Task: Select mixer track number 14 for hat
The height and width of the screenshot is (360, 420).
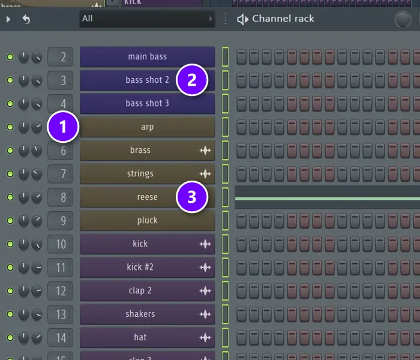Action: pos(60,337)
